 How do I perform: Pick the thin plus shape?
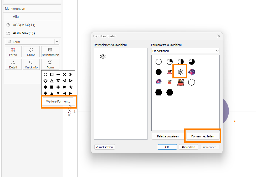click(x=58, y=74)
